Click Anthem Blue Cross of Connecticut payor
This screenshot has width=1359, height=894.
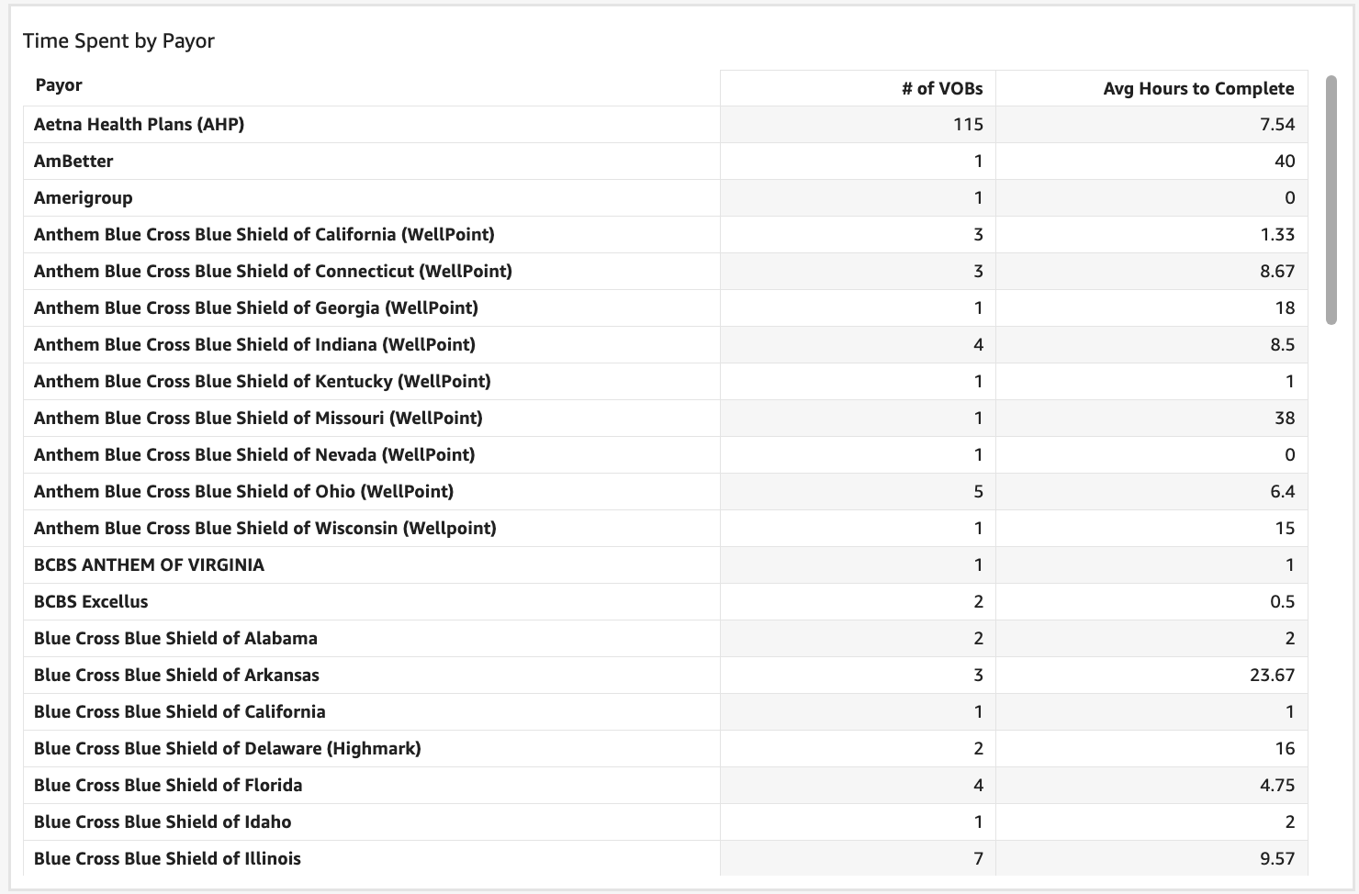(x=273, y=271)
